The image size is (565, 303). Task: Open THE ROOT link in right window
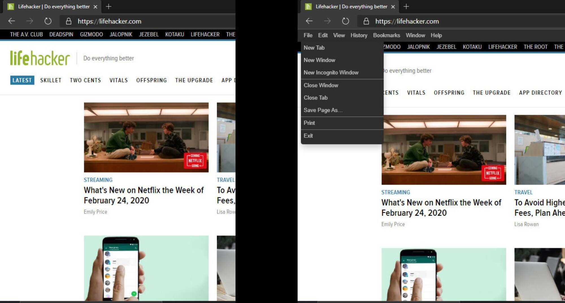pyautogui.click(x=535, y=47)
